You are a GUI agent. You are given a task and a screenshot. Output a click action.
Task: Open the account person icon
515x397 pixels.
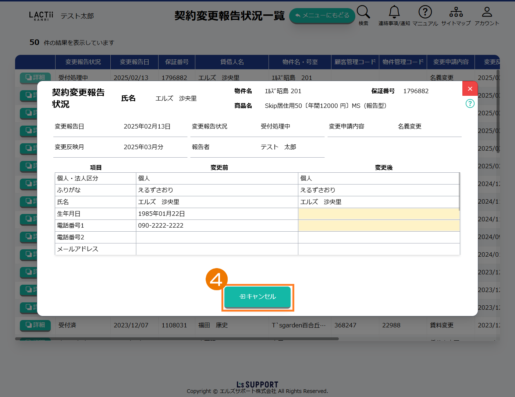click(x=487, y=12)
